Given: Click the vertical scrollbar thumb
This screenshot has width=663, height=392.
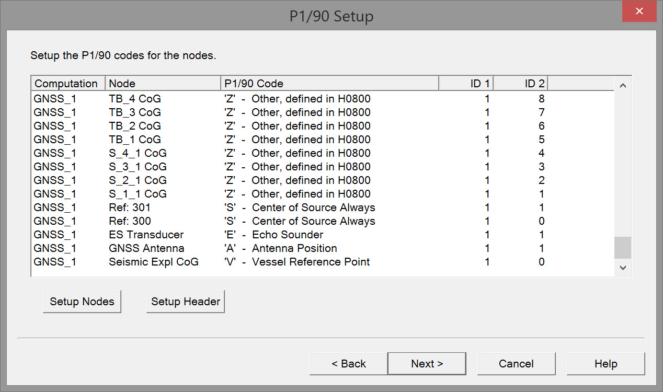Looking at the screenshot, I should pos(622,247).
